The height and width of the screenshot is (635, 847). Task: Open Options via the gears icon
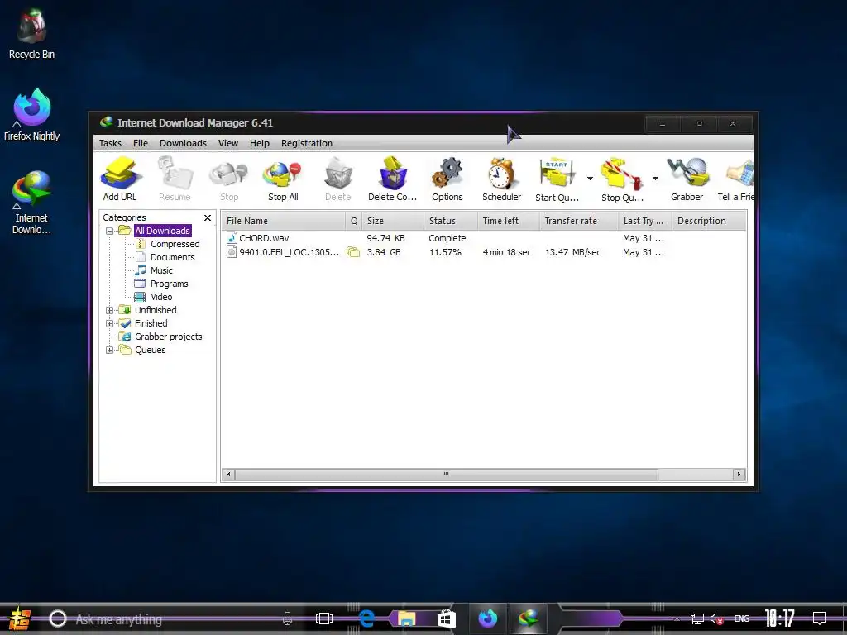point(447,179)
